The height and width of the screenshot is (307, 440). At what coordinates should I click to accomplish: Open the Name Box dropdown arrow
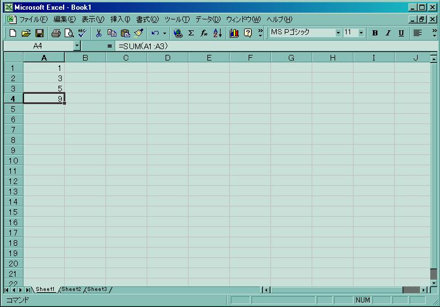[77, 46]
